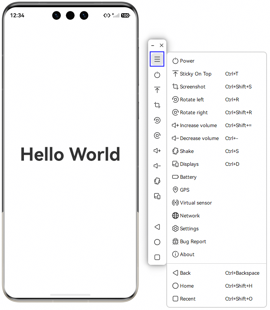The width and height of the screenshot is (270, 310).
Task: Tap the triangle back icon in the narrow toolbar
Action: click(x=157, y=227)
